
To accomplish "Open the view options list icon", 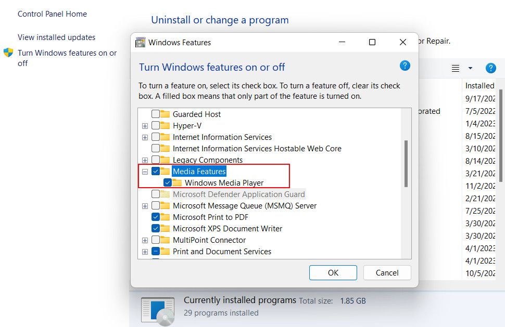I will (456, 68).
